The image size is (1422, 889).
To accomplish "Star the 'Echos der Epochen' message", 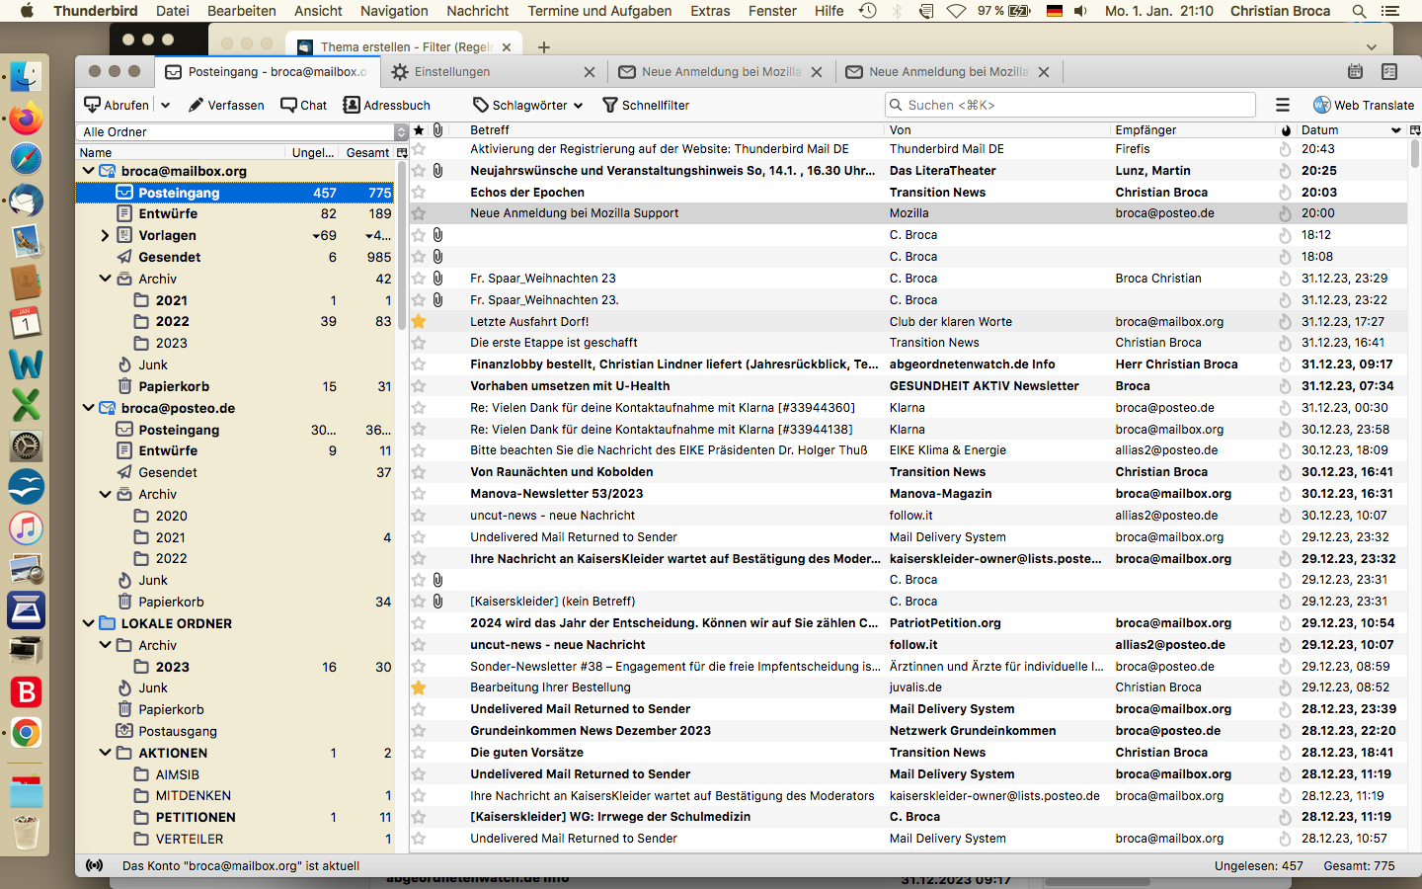I will (x=419, y=193).
